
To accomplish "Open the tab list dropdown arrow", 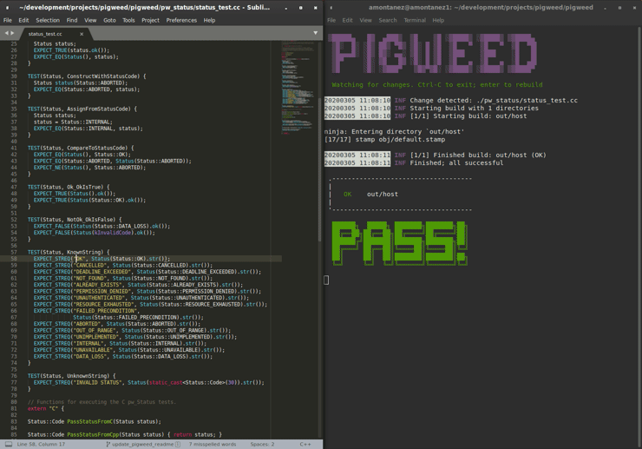I will tap(315, 33).
